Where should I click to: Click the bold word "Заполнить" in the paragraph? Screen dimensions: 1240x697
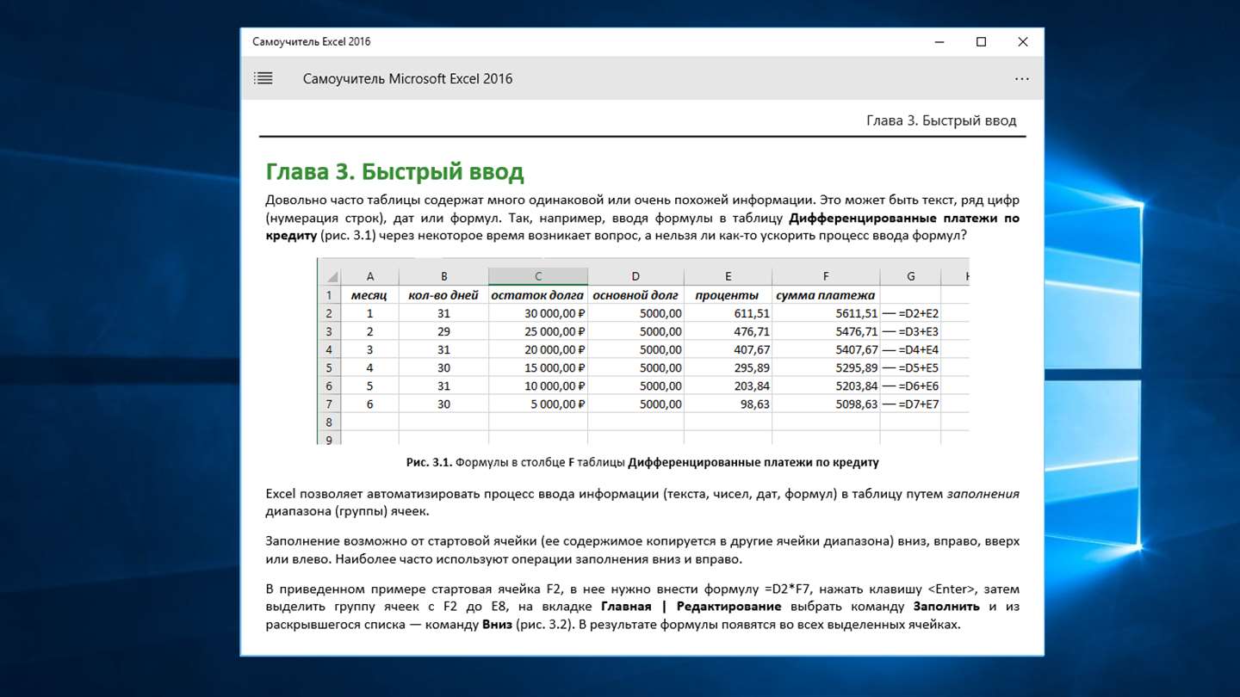tap(946, 606)
